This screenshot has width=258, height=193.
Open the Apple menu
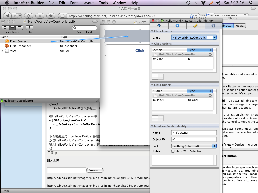click(7, 3)
